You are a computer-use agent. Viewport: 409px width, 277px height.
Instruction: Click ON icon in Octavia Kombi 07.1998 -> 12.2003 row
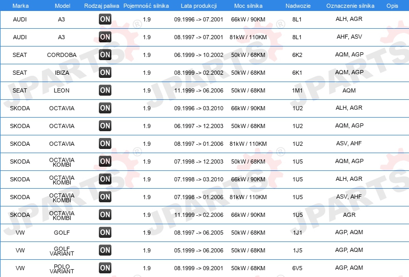coord(105,161)
